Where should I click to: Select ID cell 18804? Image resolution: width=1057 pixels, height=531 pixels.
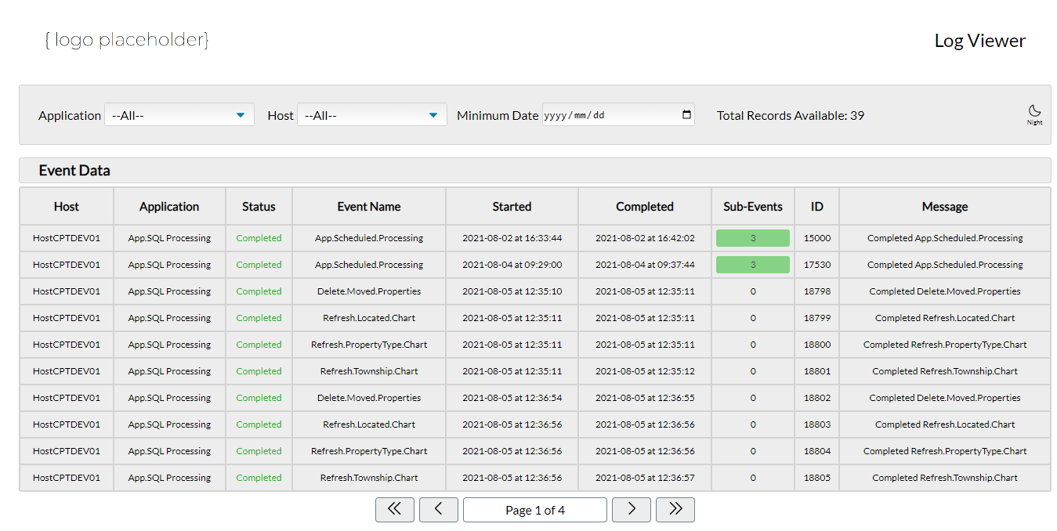(x=817, y=451)
